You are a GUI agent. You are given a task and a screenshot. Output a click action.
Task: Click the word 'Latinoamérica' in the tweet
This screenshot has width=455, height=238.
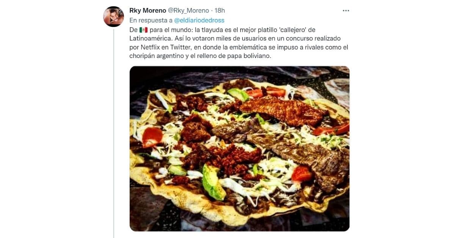149,39
